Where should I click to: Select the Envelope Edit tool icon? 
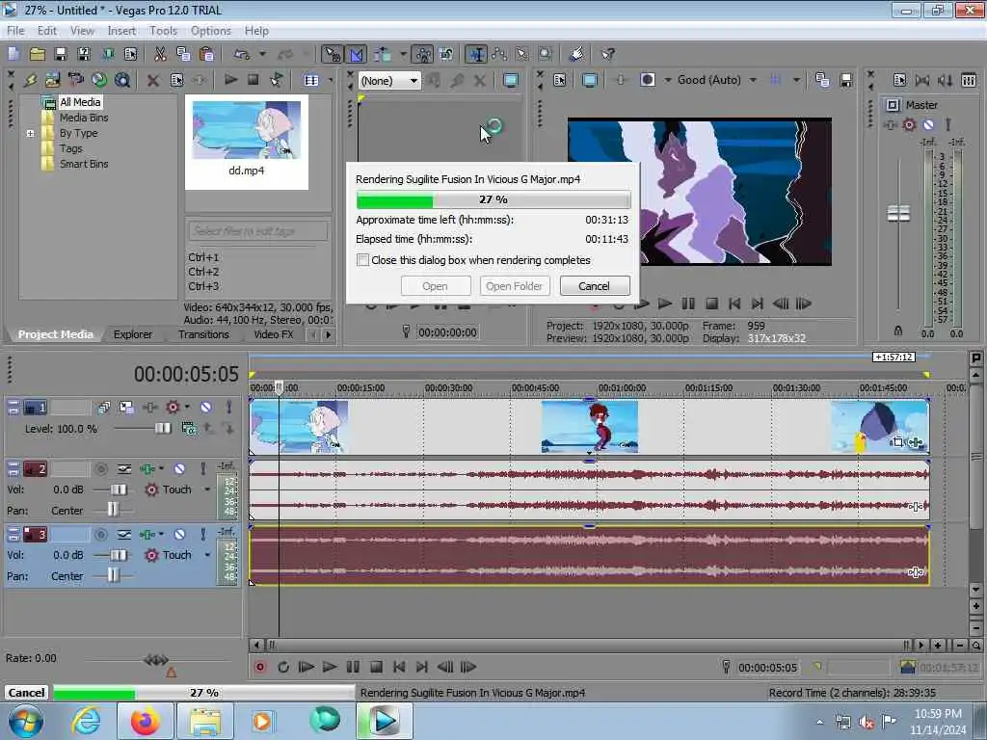click(x=500, y=54)
